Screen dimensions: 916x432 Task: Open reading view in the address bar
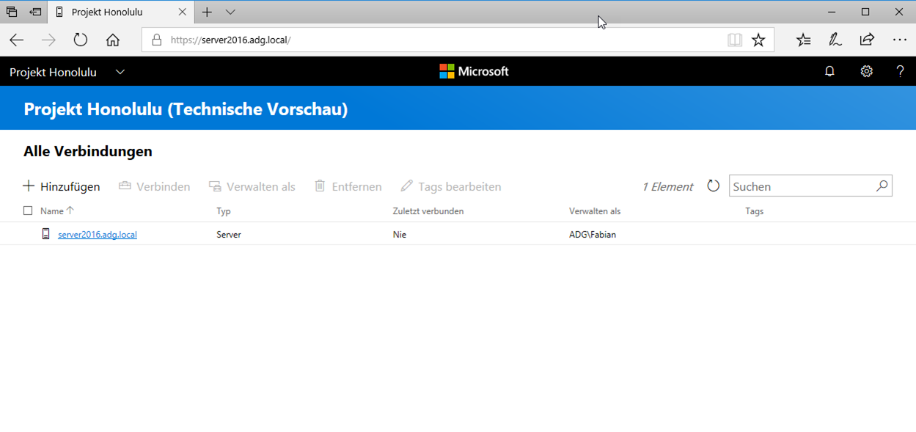tap(734, 40)
